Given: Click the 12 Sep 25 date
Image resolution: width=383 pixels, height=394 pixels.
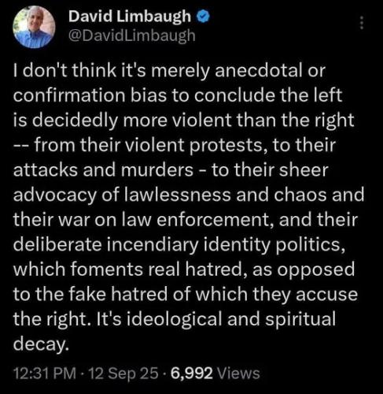Looking at the screenshot, I should pyautogui.click(x=124, y=374).
